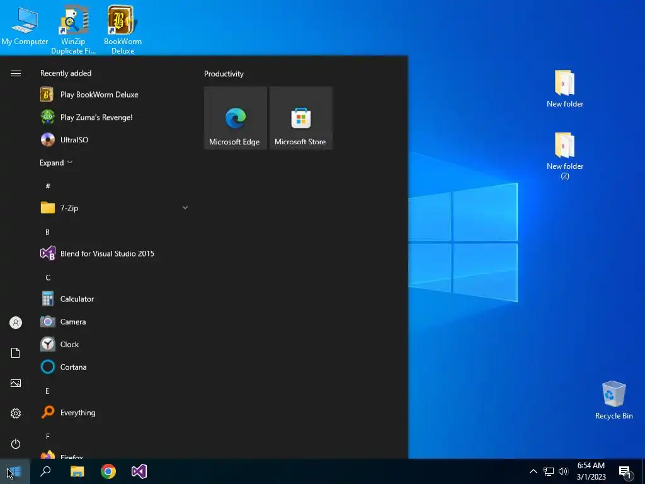
Task: Open Firefox at the bottom of app list
Action: [x=114, y=454]
